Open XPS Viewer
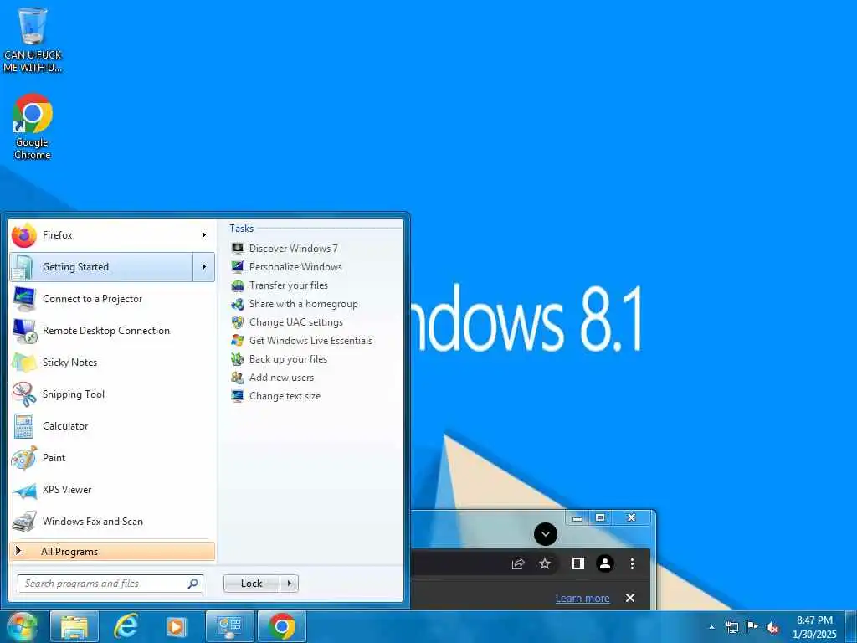857x643 pixels. coord(112,489)
